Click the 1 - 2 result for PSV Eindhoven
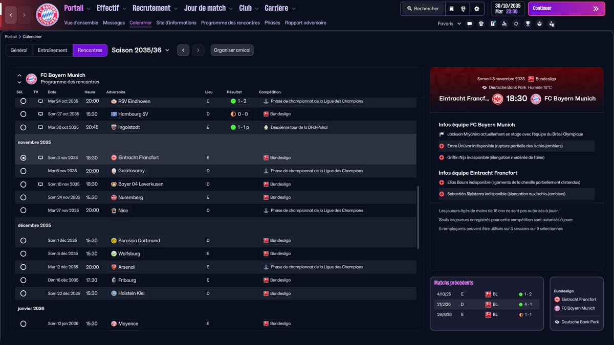This screenshot has width=614, height=345. [239, 101]
